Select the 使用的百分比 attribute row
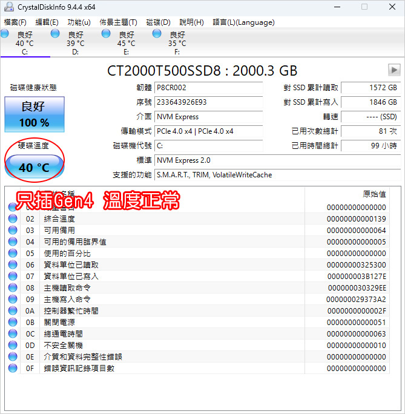Image resolution: width=405 pixels, height=414 pixels. (197, 253)
